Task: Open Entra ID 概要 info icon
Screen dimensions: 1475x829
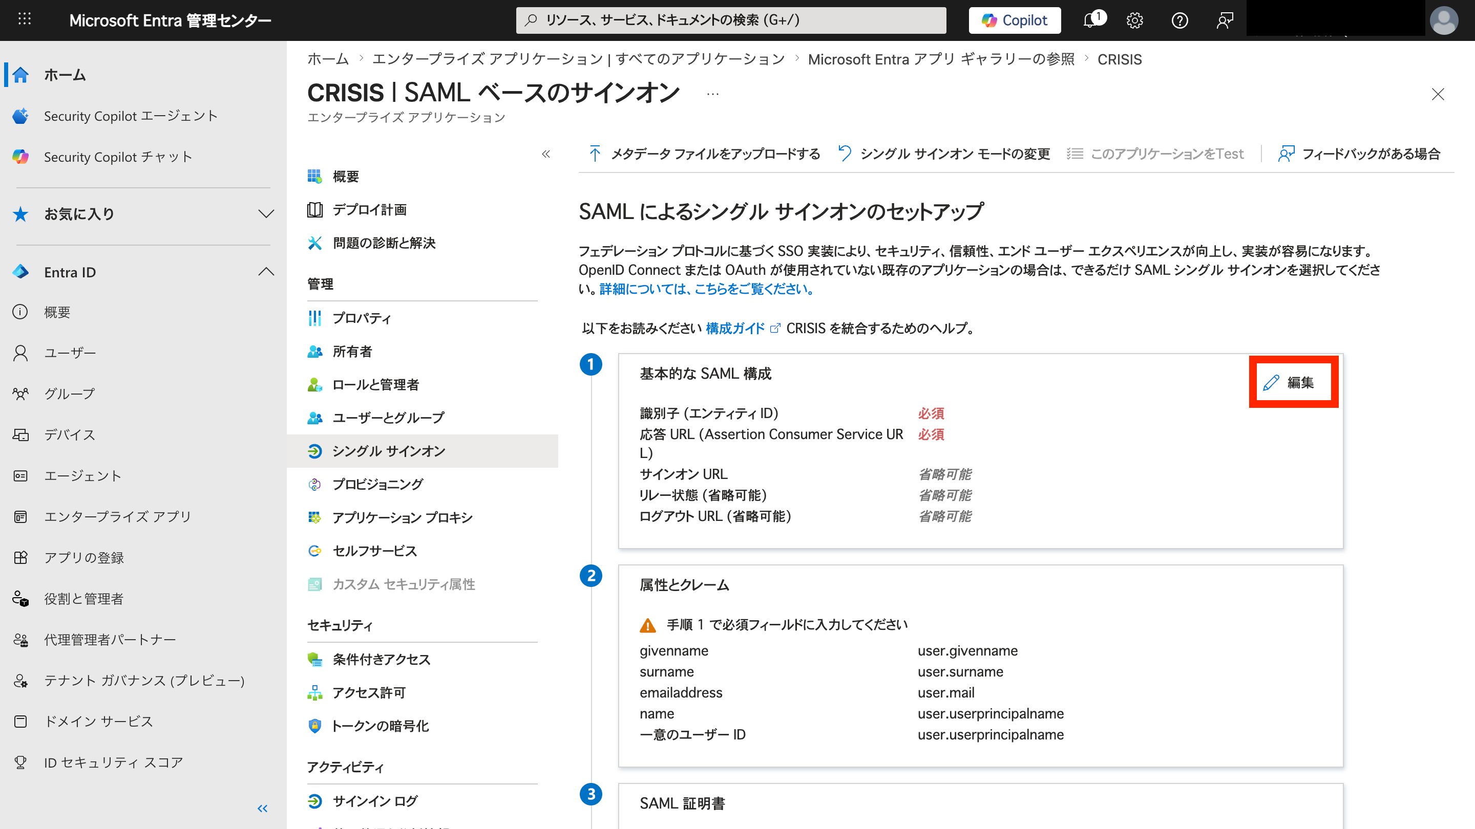Action: click(x=20, y=312)
